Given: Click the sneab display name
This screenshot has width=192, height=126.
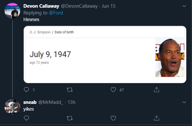Looking at the screenshot, I should (x=30, y=102).
